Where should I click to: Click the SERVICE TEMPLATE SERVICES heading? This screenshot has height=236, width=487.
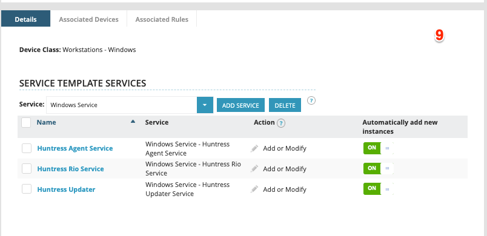coord(82,83)
